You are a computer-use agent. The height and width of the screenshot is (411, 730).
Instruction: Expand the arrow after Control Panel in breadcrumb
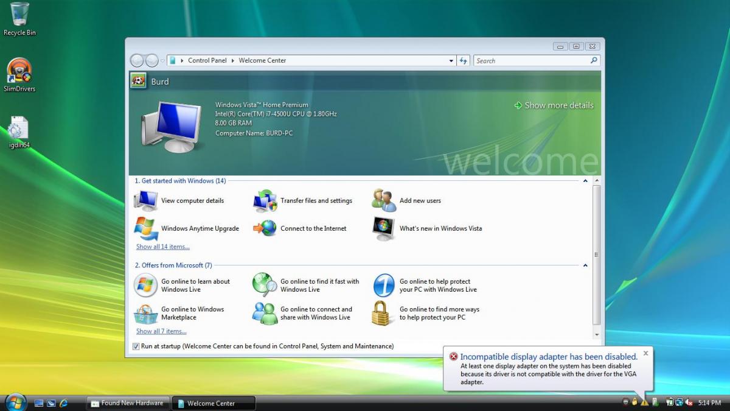click(x=232, y=60)
